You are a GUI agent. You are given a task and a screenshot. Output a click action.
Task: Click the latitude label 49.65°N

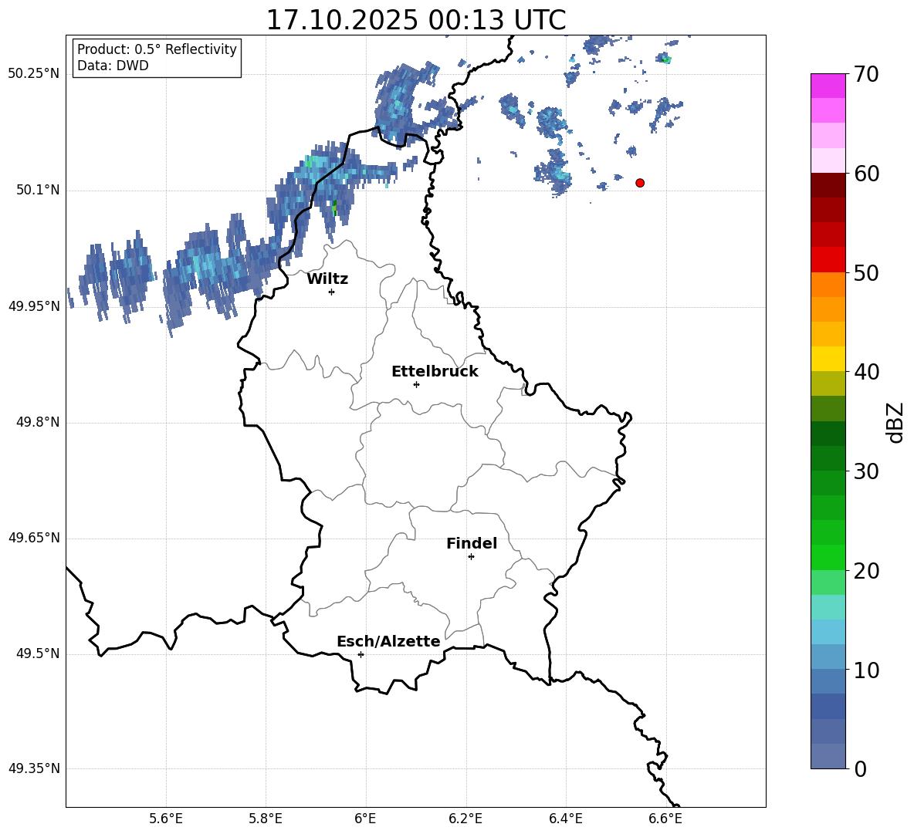[34, 538]
